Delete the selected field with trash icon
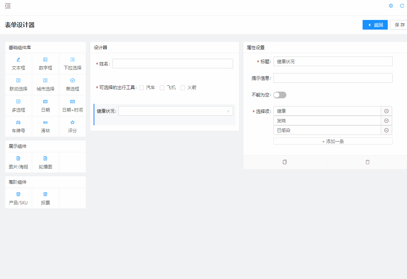The image size is (407, 279). pos(367,162)
